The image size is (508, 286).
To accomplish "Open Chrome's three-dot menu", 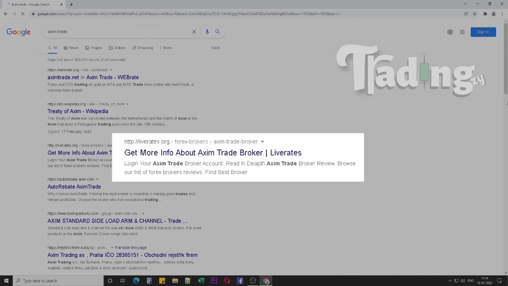I will pyautogui.click(x=502, y=14).
